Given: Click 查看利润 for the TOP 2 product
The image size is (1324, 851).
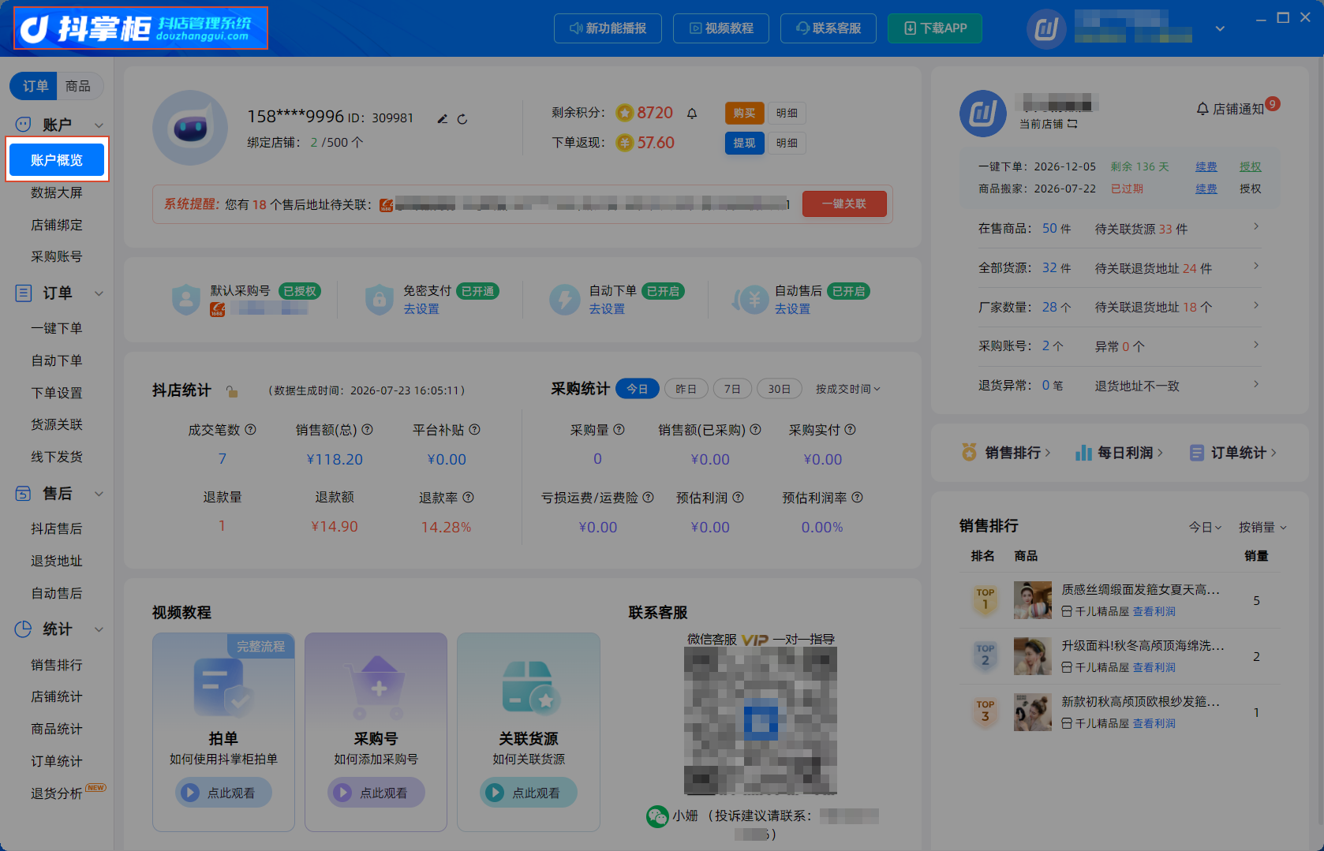Looking at the screenshot, I should coord(1154,667).
